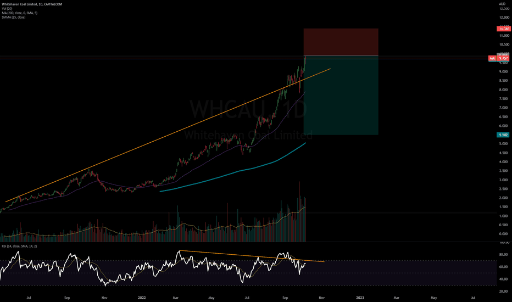The image size is (512, 302).
Task: Click the 80.00 level on RSI scale
Action: point(503,255)
